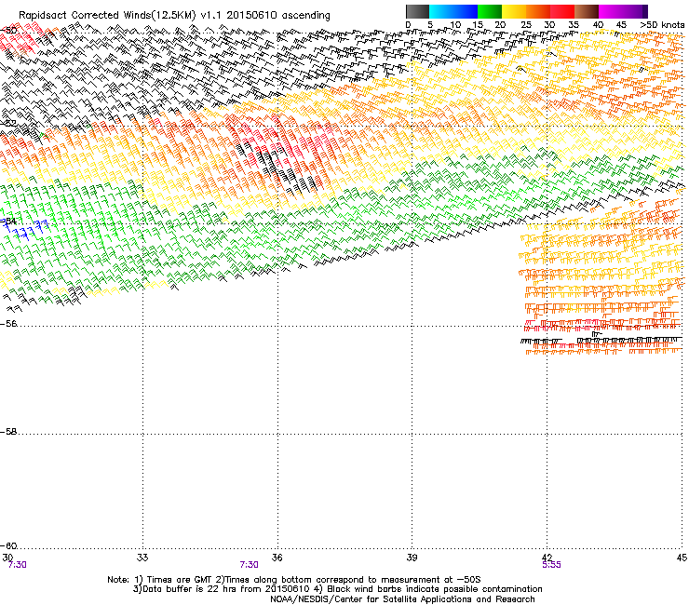
Task: Click the legend label '0' under the color bar
Action: 408,25
